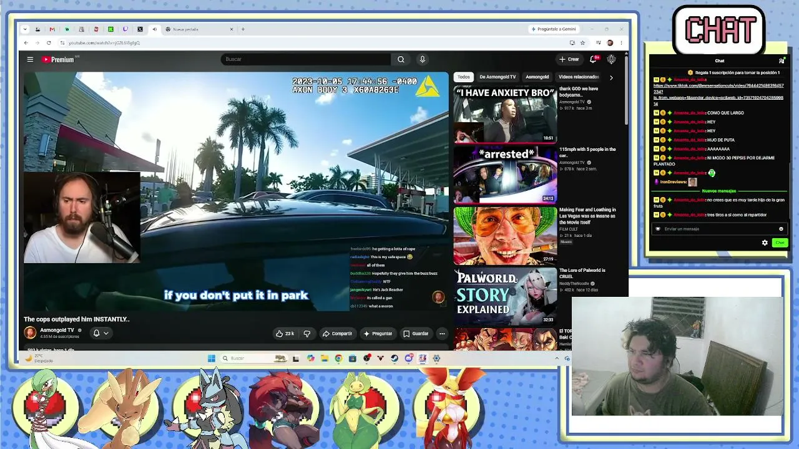799x449 pixels.
Task: Show hidden system tray icons
Action: click(557, 359)
